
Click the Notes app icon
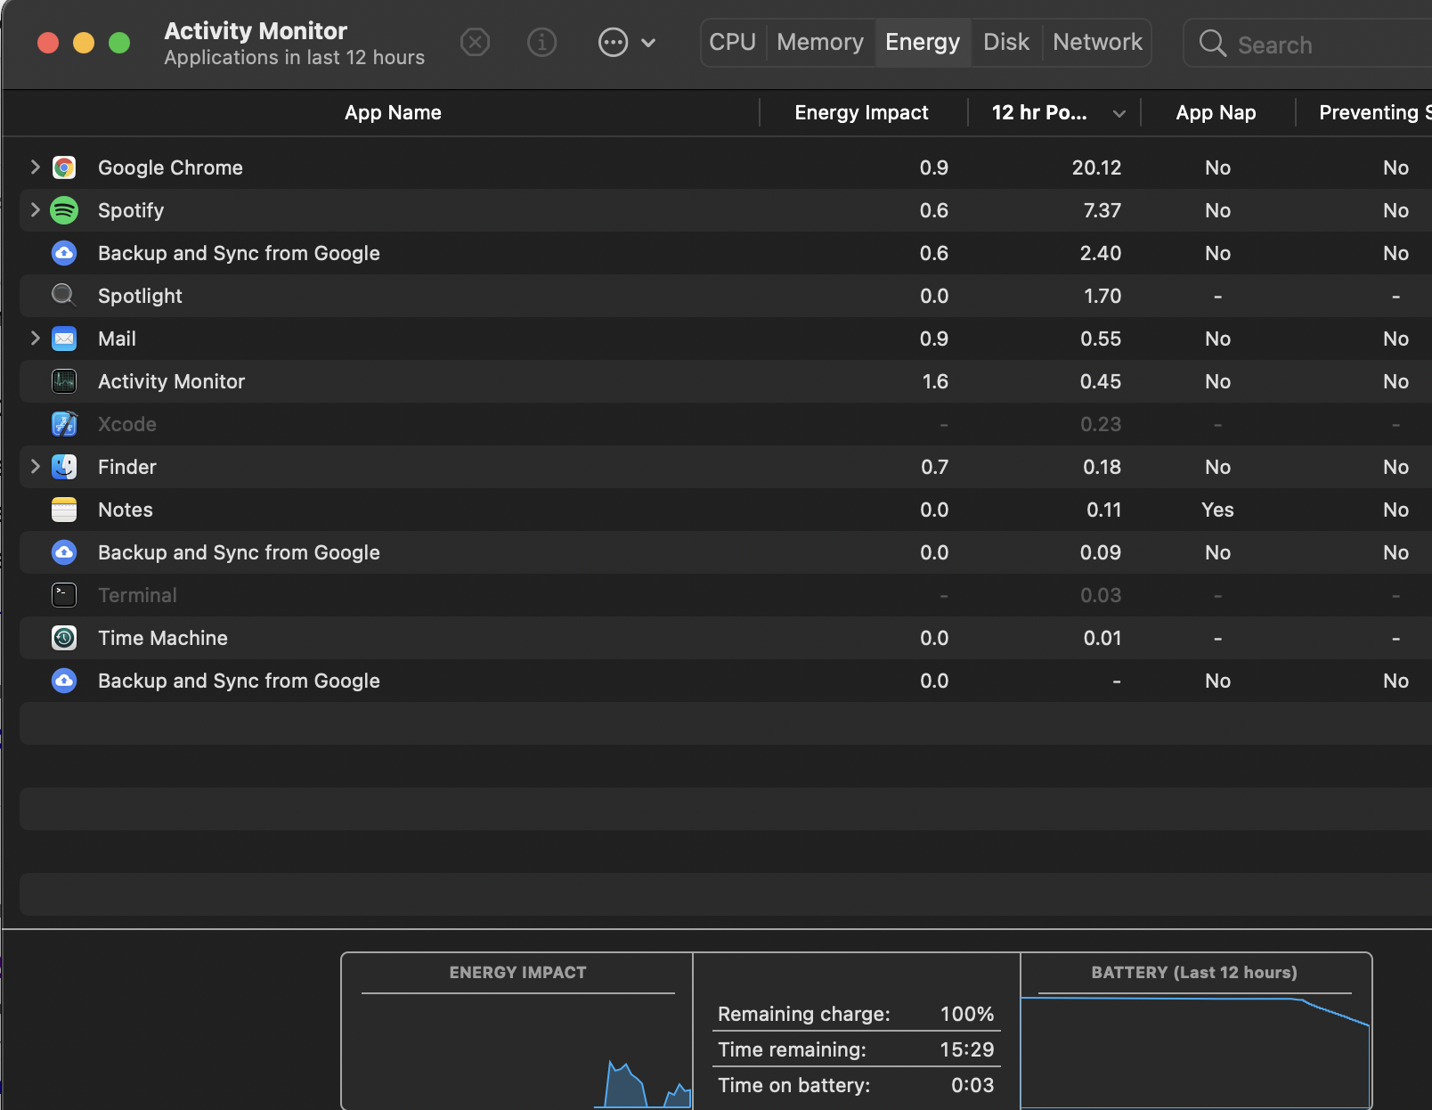tap(64, 510)
